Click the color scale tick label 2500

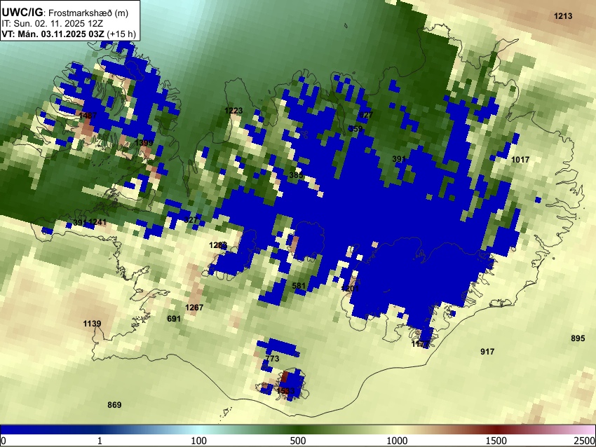coord(585,441)
